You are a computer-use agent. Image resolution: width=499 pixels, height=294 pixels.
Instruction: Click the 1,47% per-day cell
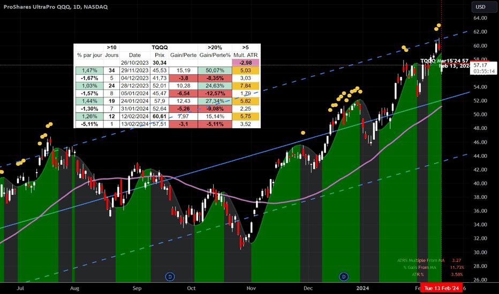click(89, 70)
